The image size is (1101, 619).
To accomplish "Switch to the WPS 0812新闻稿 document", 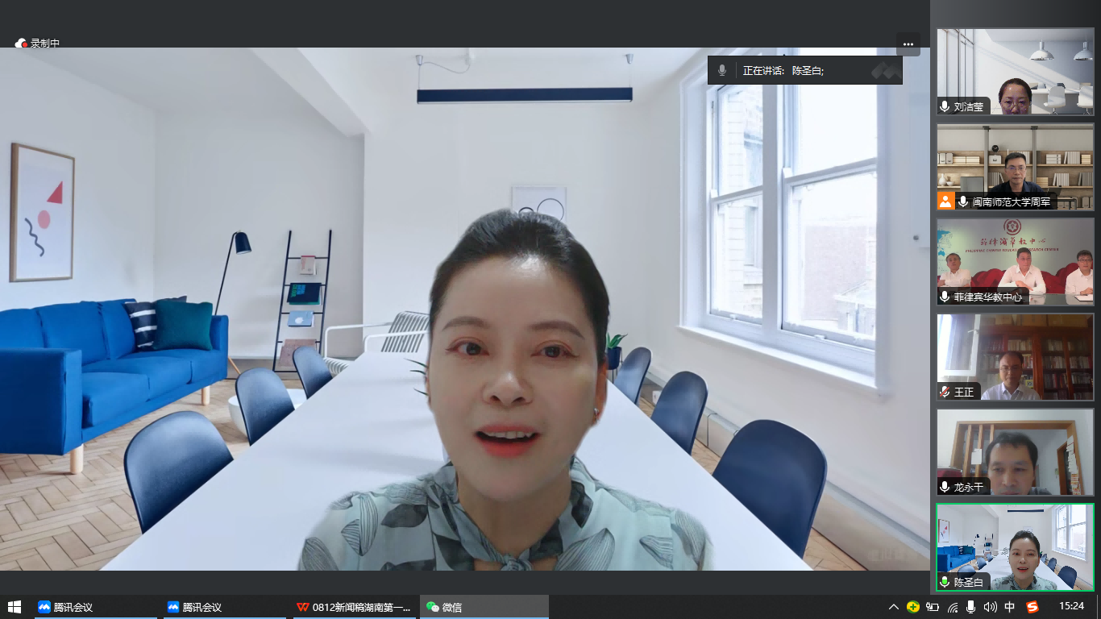I will [x=355, y=607].
